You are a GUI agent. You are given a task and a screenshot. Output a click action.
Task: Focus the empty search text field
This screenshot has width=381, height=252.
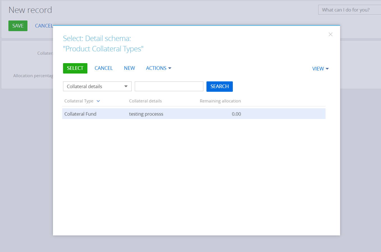[169, 86]
